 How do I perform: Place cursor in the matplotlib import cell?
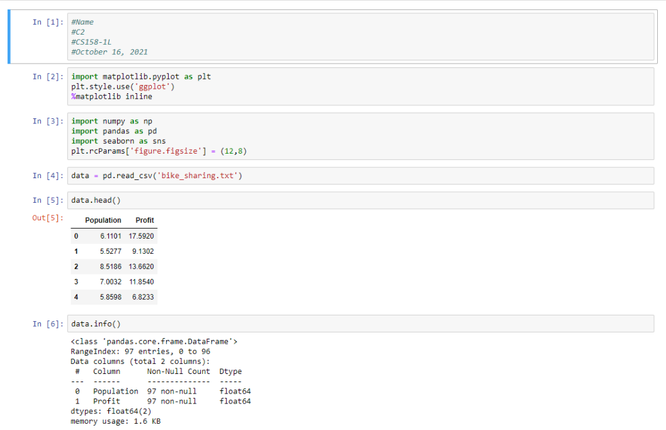(189, 86)
